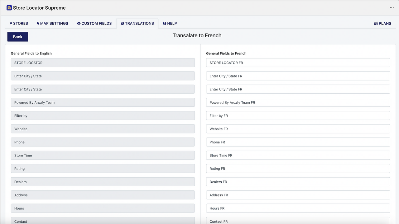Click the Transalate to French heading

[x=197, y=35]
